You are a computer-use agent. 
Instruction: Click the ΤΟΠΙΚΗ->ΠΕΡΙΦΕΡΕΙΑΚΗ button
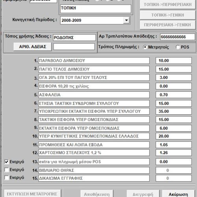pyautogui.click(x=168, y=5)
